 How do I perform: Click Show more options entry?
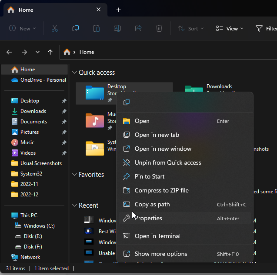tap(161, 254)
